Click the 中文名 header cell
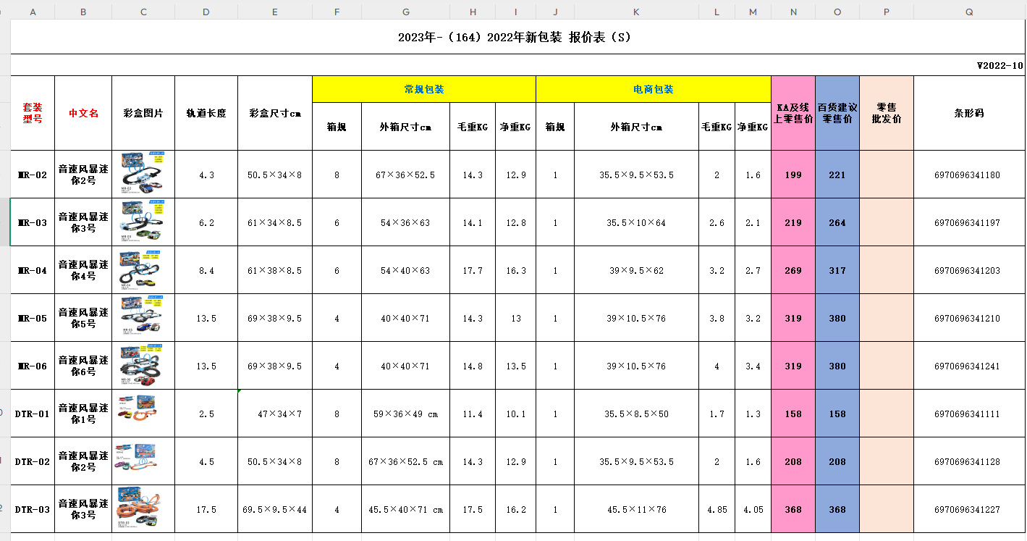The height and width of the screenshot is (541, 1027). pyautogui.click(x=82, y=112)
